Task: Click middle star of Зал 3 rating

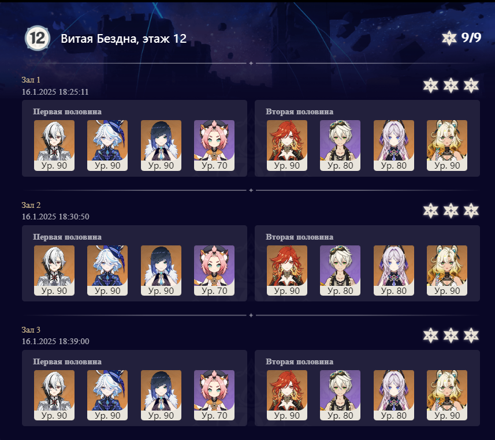Action: coord(451,335)
